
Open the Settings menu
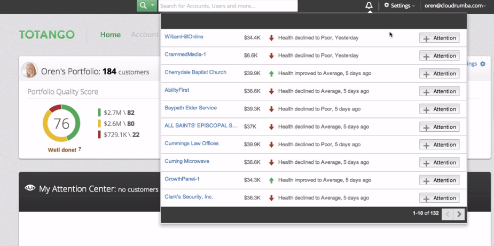point(399,6)
